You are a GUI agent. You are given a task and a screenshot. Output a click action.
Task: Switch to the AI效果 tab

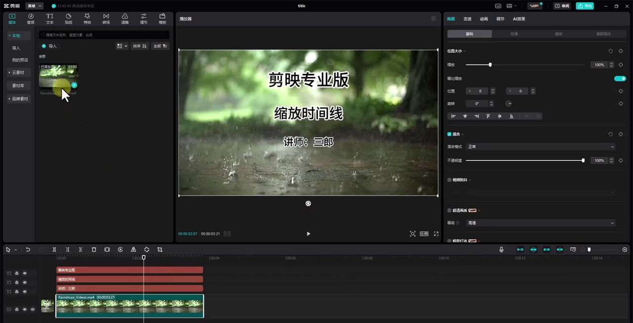[519, 19]
